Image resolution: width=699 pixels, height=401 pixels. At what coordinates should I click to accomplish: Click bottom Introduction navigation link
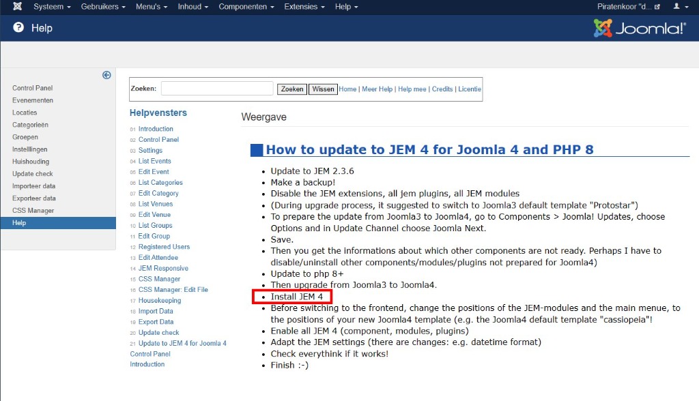[147, 364]
